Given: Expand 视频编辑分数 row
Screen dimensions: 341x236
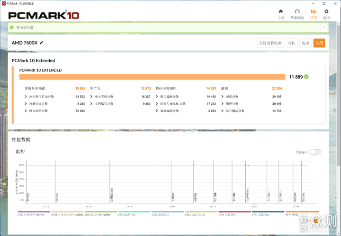Looking at the screenshot, I should [x=157, y=111].
